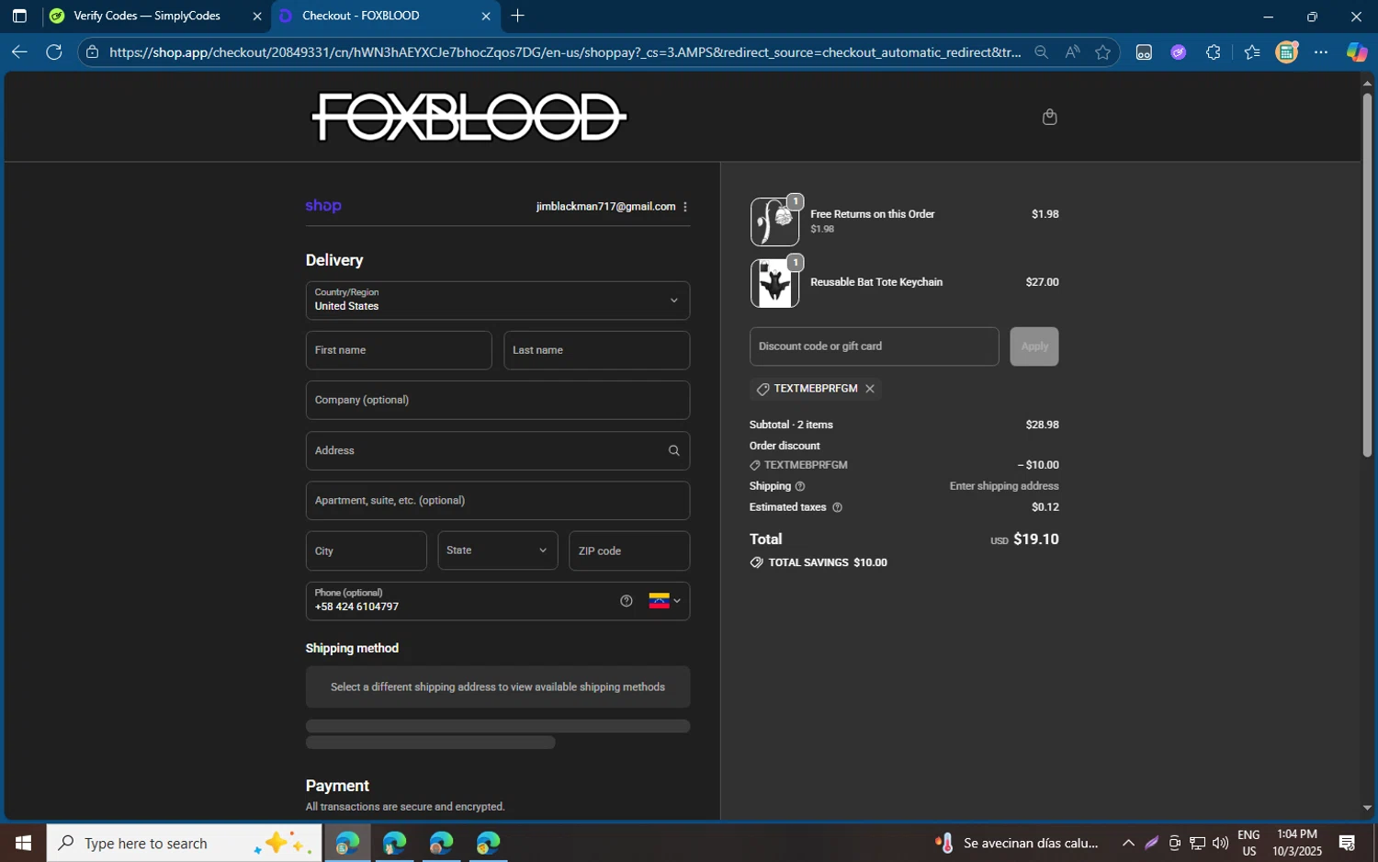
Task: Click the taskbar search box
Action: [x=185, y=843]
